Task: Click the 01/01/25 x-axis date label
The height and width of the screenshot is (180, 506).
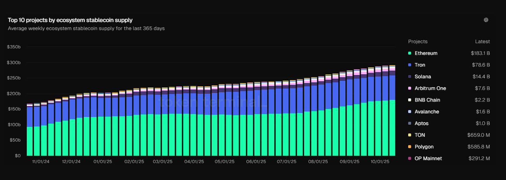Action: point(103,161)
